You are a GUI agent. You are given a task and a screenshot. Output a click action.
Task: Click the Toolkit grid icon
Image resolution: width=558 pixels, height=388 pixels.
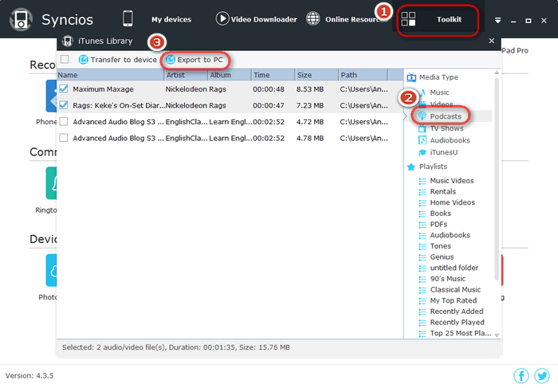pyautogui.click(x=408, y=19)
